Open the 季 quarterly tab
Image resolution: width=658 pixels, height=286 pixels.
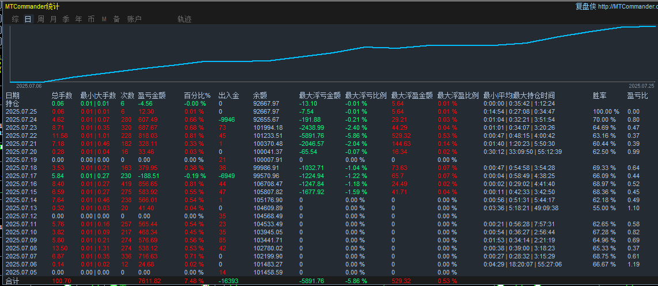coord(66,19)
